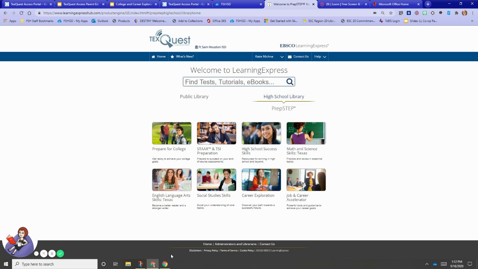Click the Contact Us envelope icon
The width and height of the screenshot is (478, 269).
pos(290,57)
